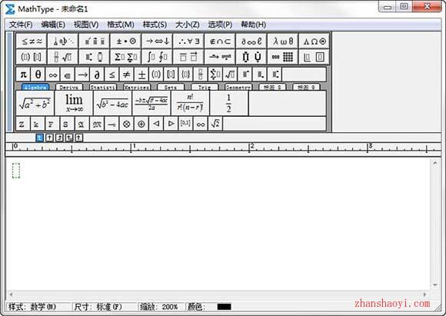Image resolution: width=446 pixels, height=316 pixels.
Task: Open the 文件(F) menu
Action: [21, 25]
